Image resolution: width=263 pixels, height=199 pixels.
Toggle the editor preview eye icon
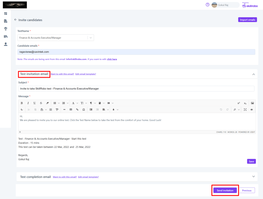coord(252,110)
